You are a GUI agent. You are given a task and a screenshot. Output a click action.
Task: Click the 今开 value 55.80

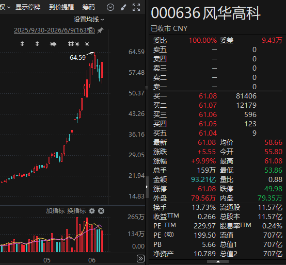click(x=274, y=152)
